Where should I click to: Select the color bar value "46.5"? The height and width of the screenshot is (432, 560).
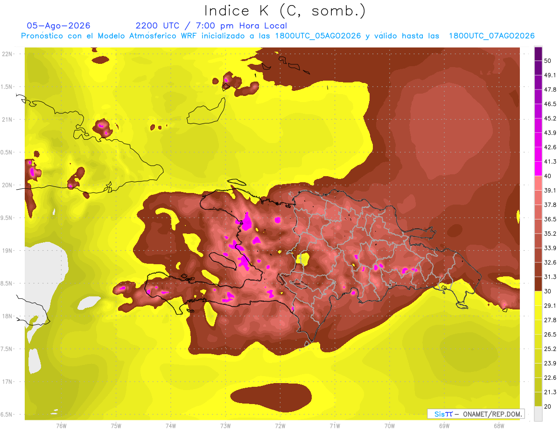pyautogui.click(x=550, y=104)
